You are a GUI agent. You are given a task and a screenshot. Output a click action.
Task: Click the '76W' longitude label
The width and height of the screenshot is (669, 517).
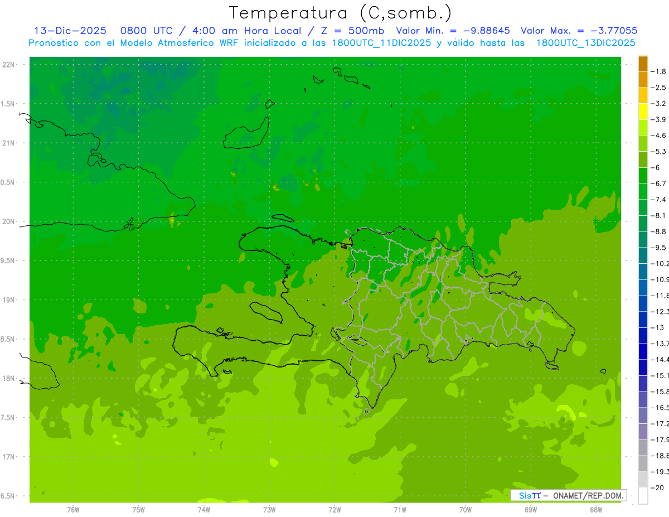pos(73,509)
